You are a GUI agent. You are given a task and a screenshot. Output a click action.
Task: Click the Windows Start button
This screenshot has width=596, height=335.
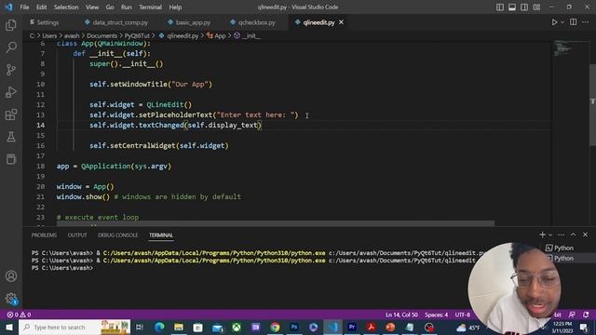[8, 327]
